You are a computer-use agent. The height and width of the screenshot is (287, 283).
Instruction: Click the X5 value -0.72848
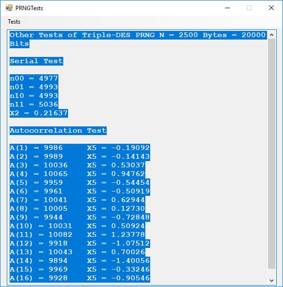coord(130,218)
